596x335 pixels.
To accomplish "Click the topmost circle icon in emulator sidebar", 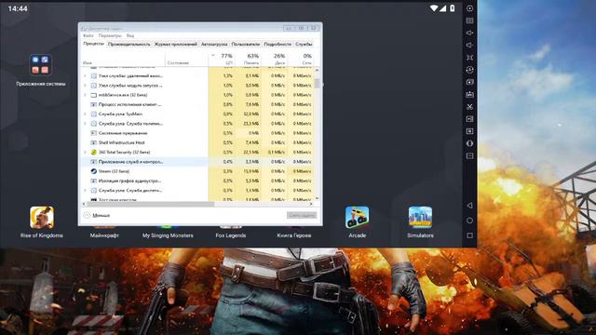I will click(x=469, y=8).
